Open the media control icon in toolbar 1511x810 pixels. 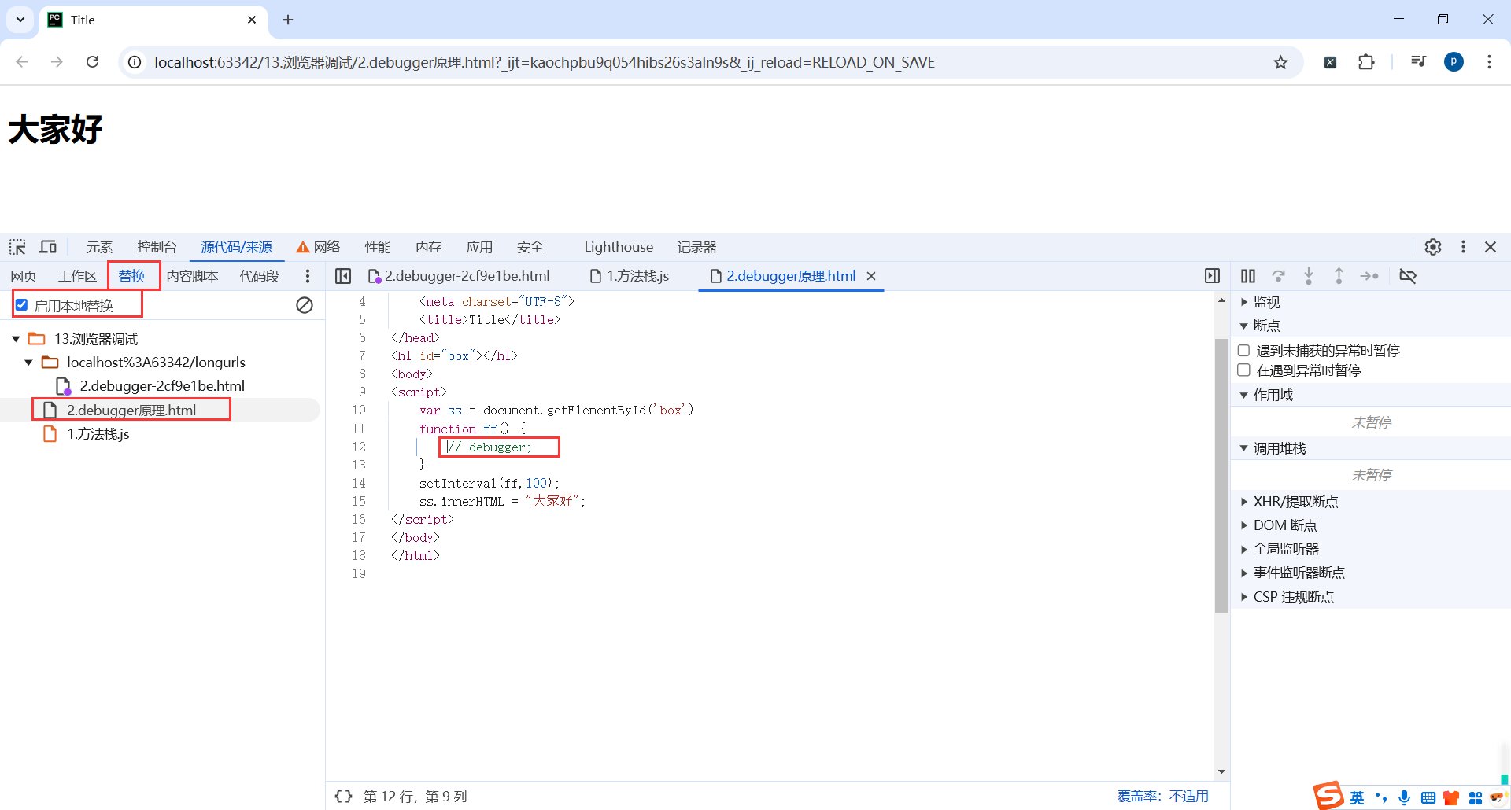[1419, 62]
